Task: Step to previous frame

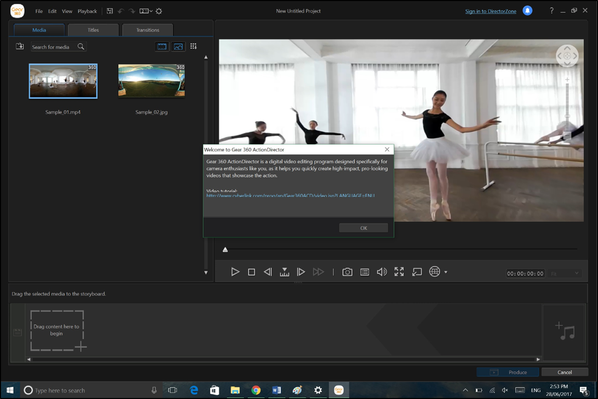Action: [x=268, y=272]
